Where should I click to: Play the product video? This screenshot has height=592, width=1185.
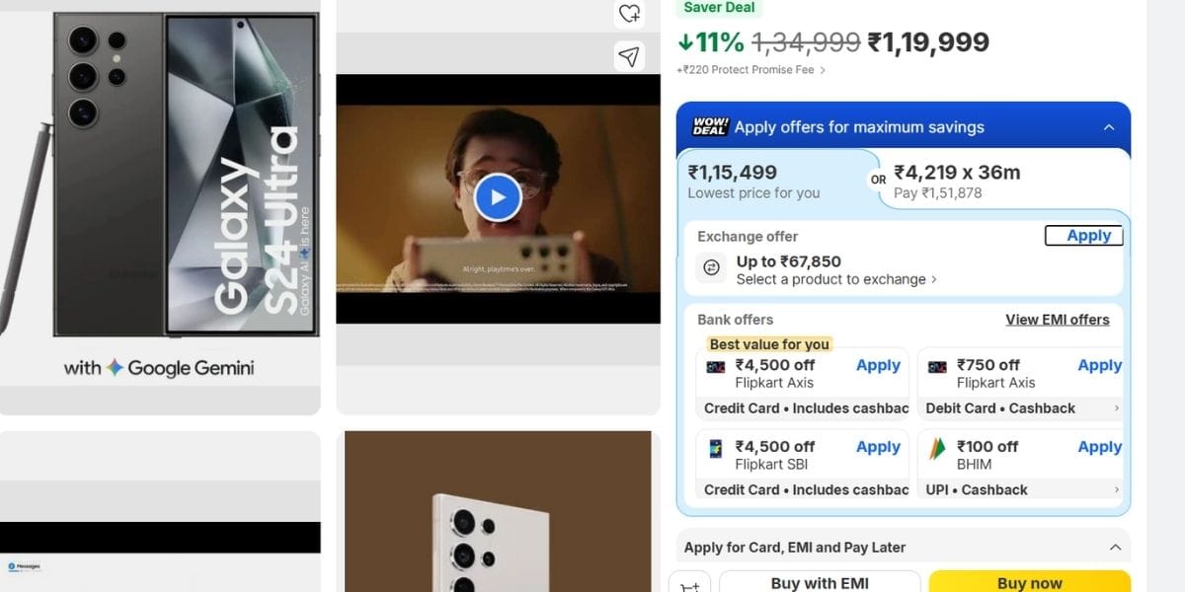coord(498,197)
